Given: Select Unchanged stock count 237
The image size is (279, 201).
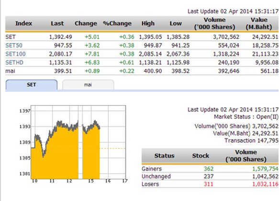Looking at the screenshot, I should click(209, 177).
